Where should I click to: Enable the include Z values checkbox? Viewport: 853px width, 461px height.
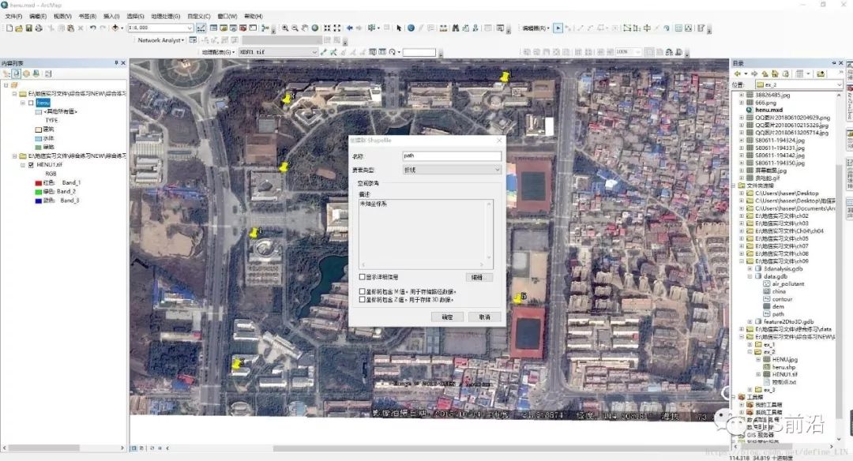[x=363, y=300]
